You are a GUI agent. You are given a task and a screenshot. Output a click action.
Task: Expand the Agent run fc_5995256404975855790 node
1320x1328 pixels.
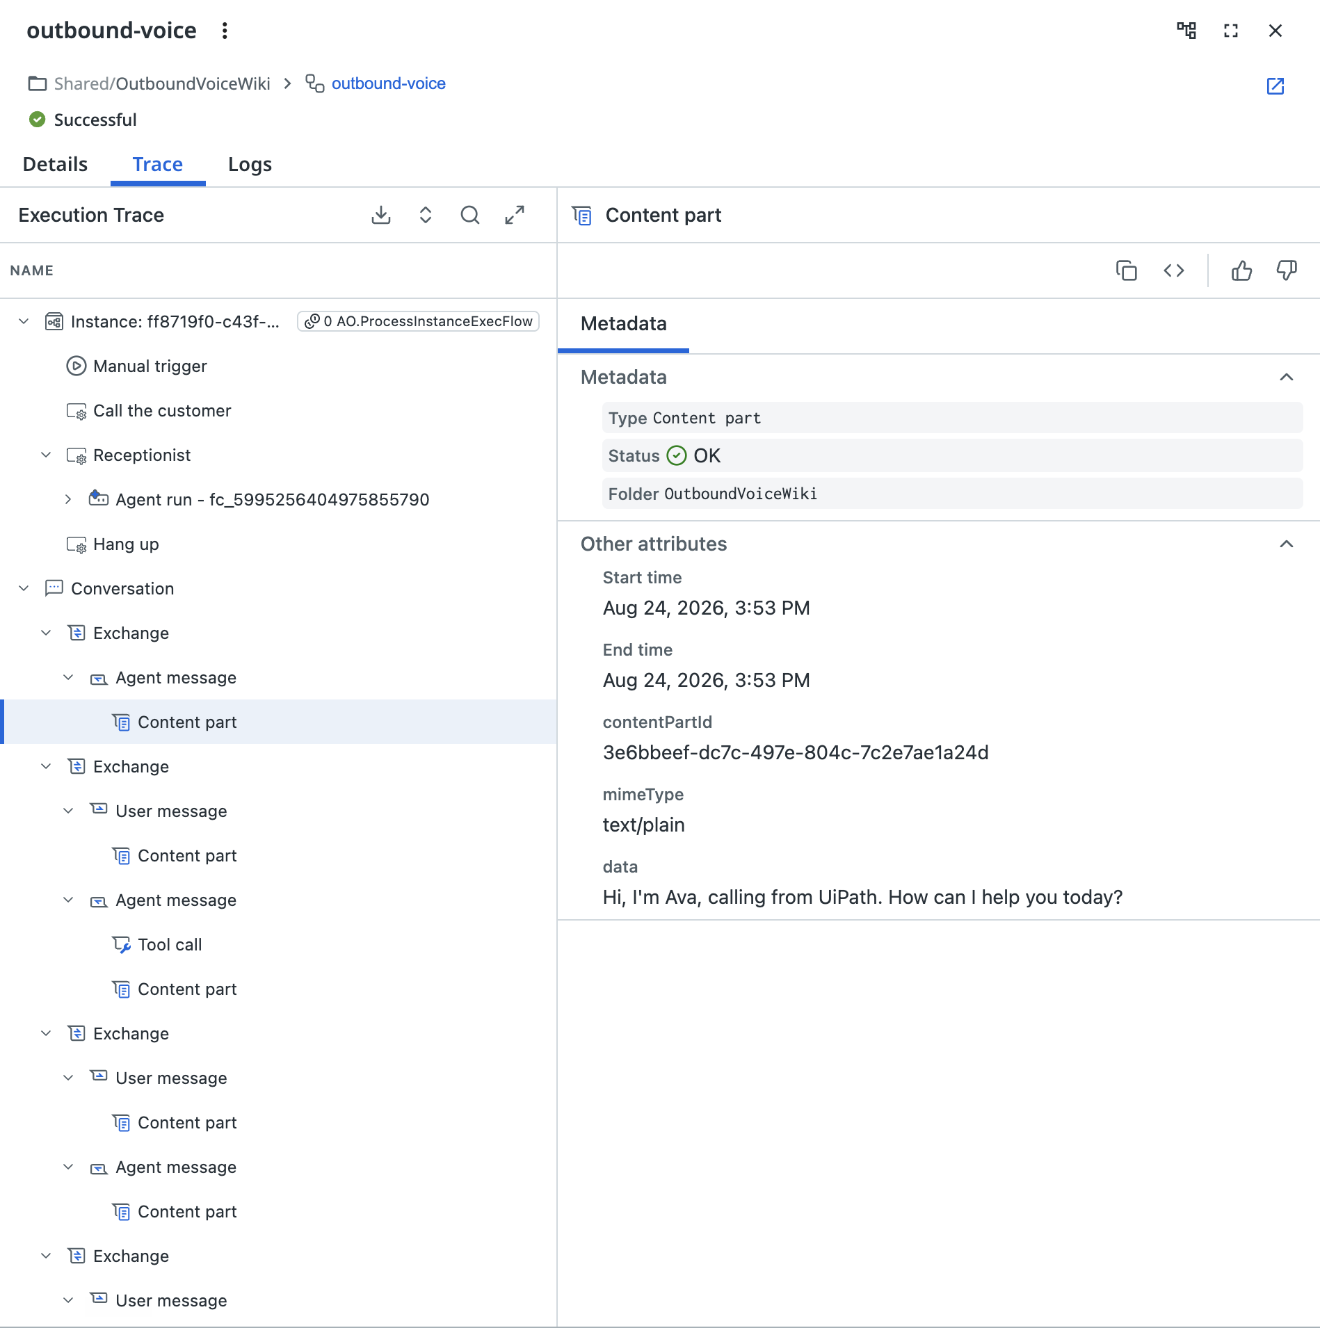click(68, 499)
